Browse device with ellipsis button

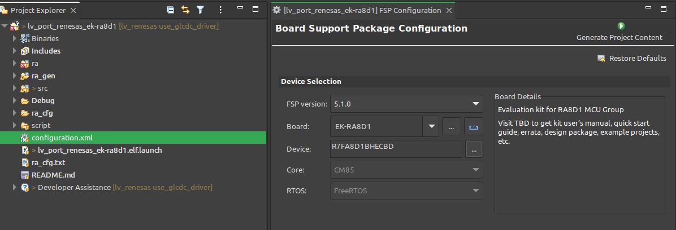tap(474, 149)
